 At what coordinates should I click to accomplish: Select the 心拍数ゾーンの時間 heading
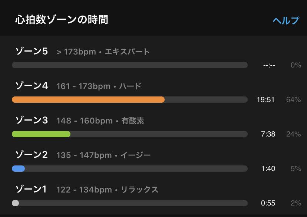[x=62, y=20]
